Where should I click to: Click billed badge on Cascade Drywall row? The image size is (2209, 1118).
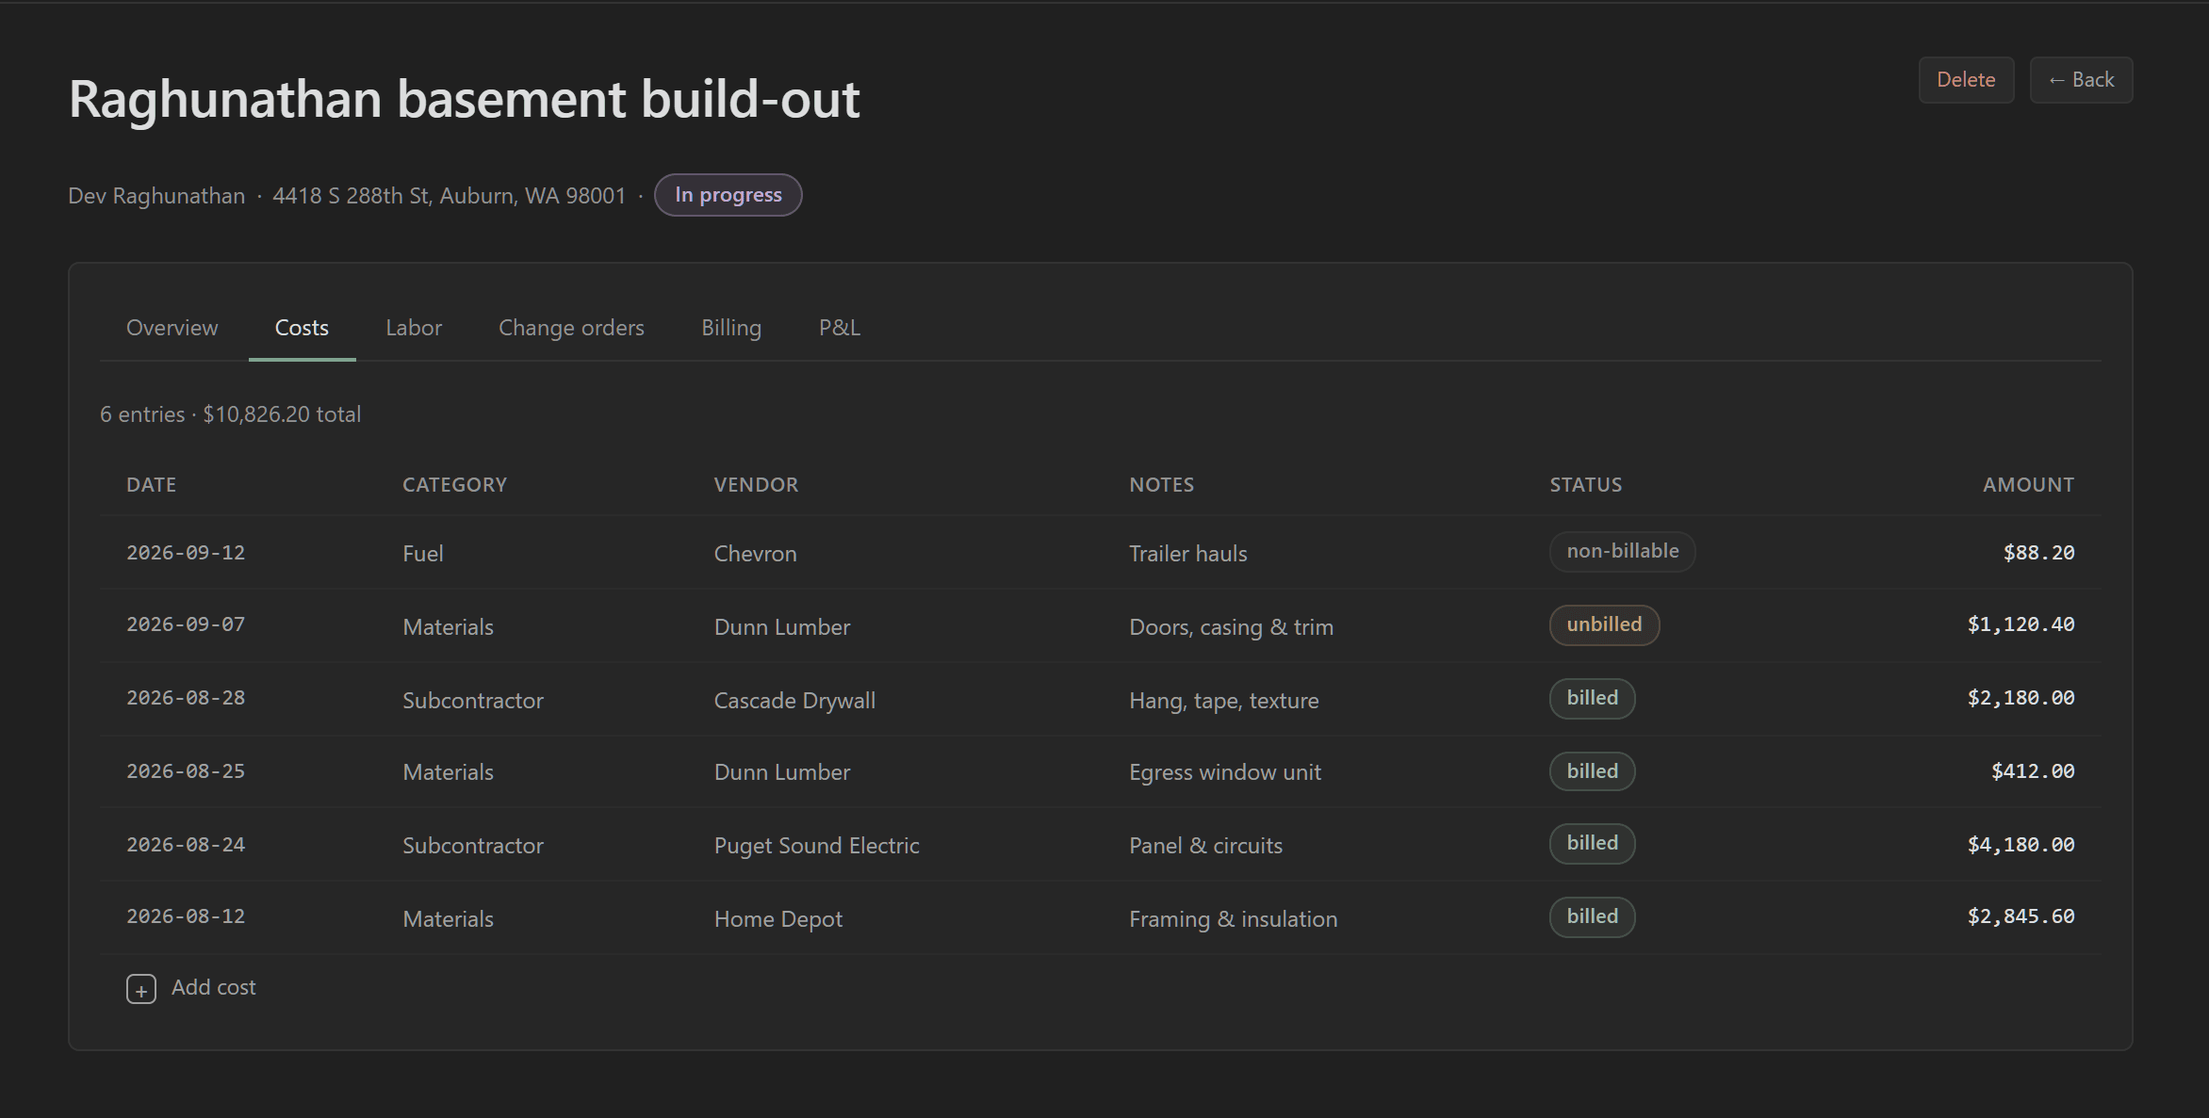pos(1592,699)
